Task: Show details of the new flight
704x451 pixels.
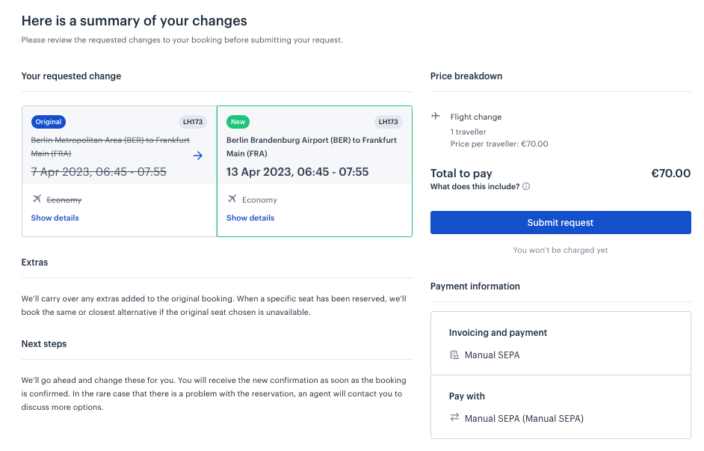Action: point(250,218)
